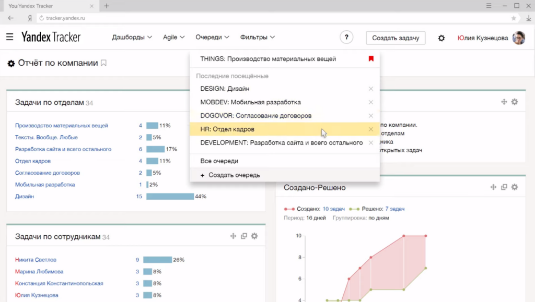Click the bookmark icon beside report title
This screenshot has height=302, width=535.
coord(103,63)
